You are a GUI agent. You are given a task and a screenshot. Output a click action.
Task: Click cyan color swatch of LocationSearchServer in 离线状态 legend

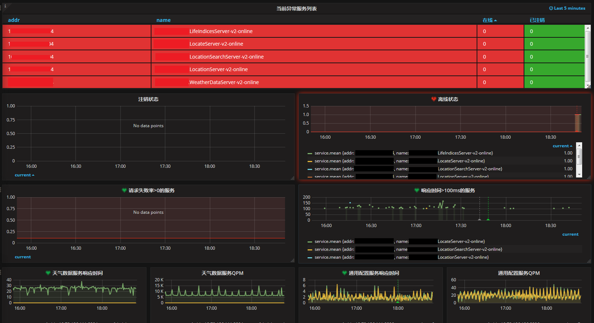click(310, 169)
